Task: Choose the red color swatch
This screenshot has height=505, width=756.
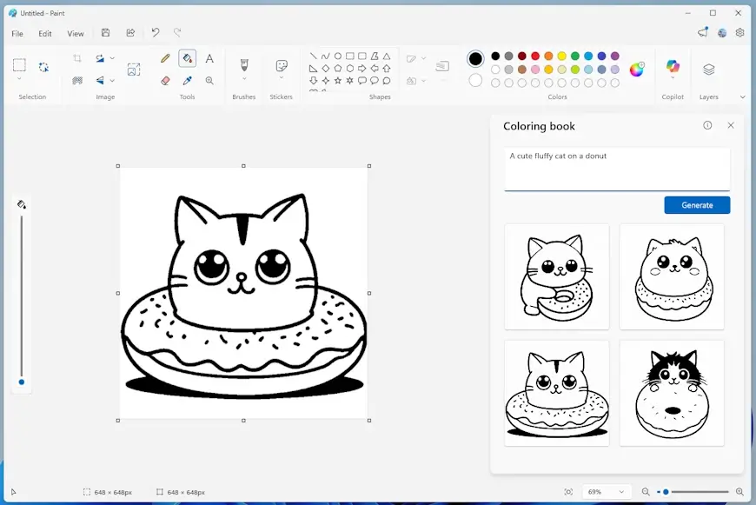Action: [x=535, y=56]
